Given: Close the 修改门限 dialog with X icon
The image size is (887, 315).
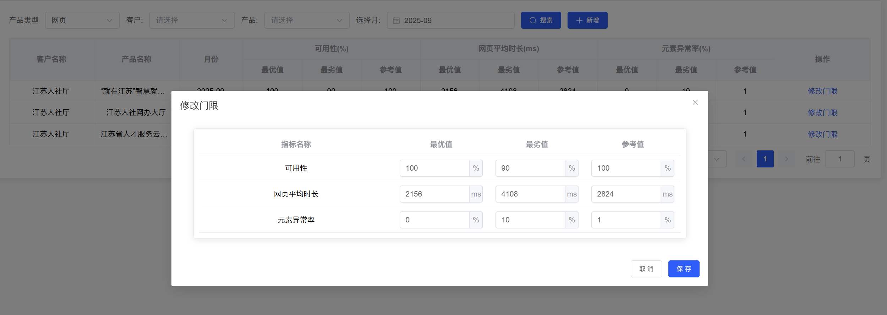Looking at the screenshot, I should pos(695,102).
